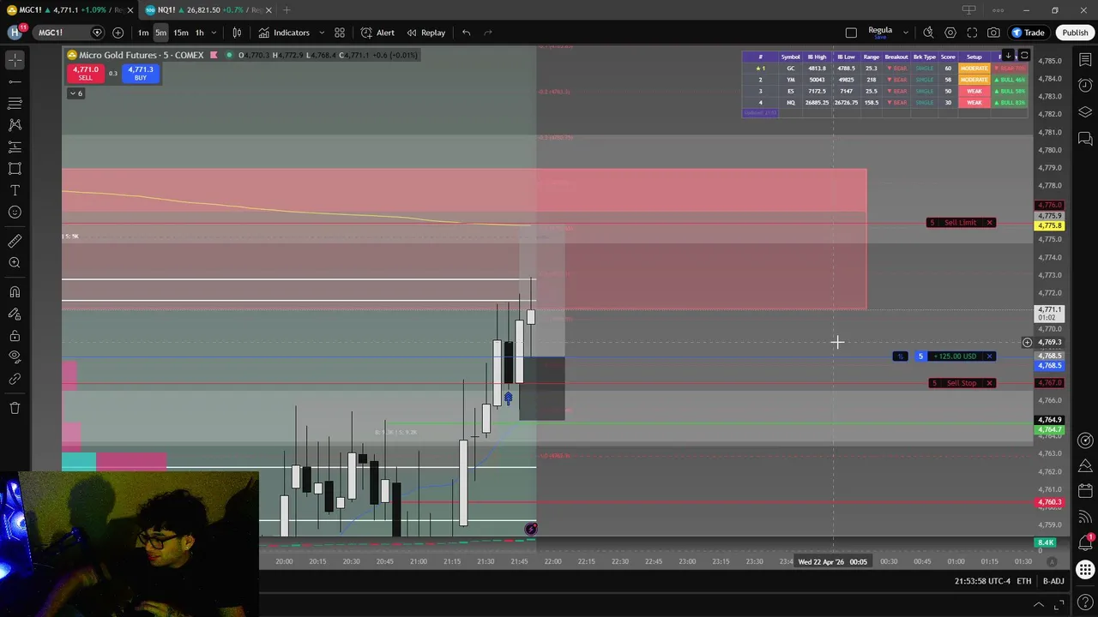Toggle magnet mode for drawings

(x=15, y=292)
